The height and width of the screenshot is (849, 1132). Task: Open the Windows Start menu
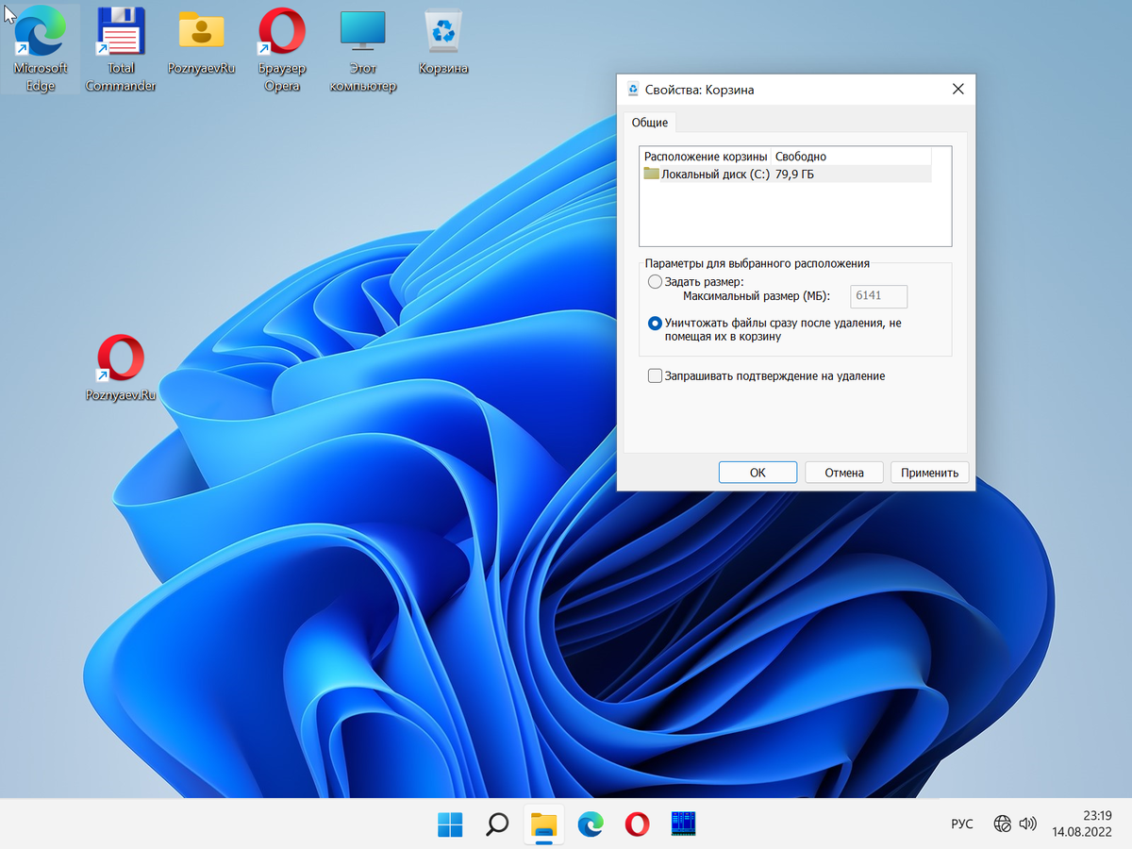click(450, 824)
